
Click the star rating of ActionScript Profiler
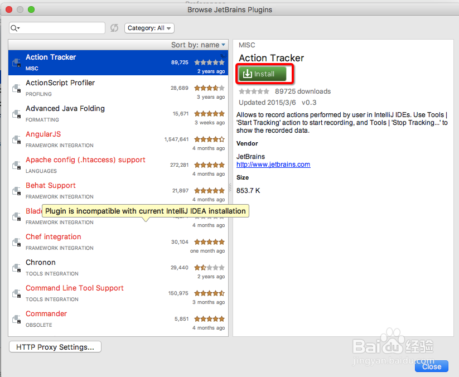point(209,88)
